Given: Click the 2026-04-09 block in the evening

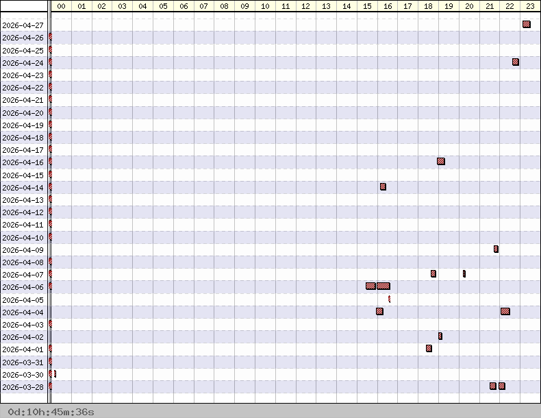Looking at the screenshot, I should tap(496, 249).
